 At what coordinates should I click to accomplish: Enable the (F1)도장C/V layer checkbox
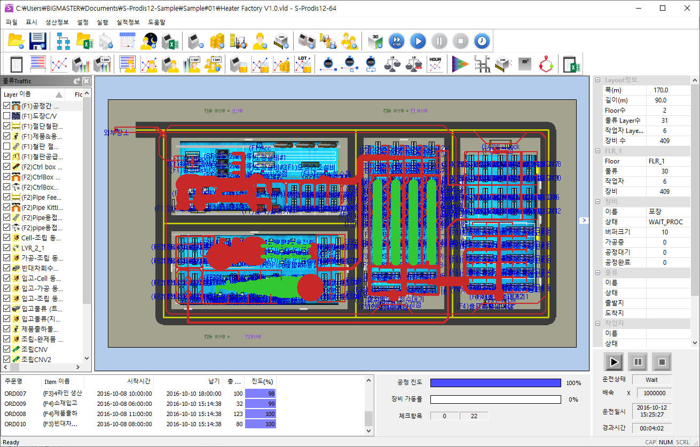[7, 116]
